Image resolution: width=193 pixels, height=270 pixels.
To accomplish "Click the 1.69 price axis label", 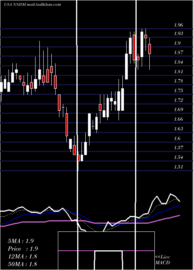I will (178, 110).
